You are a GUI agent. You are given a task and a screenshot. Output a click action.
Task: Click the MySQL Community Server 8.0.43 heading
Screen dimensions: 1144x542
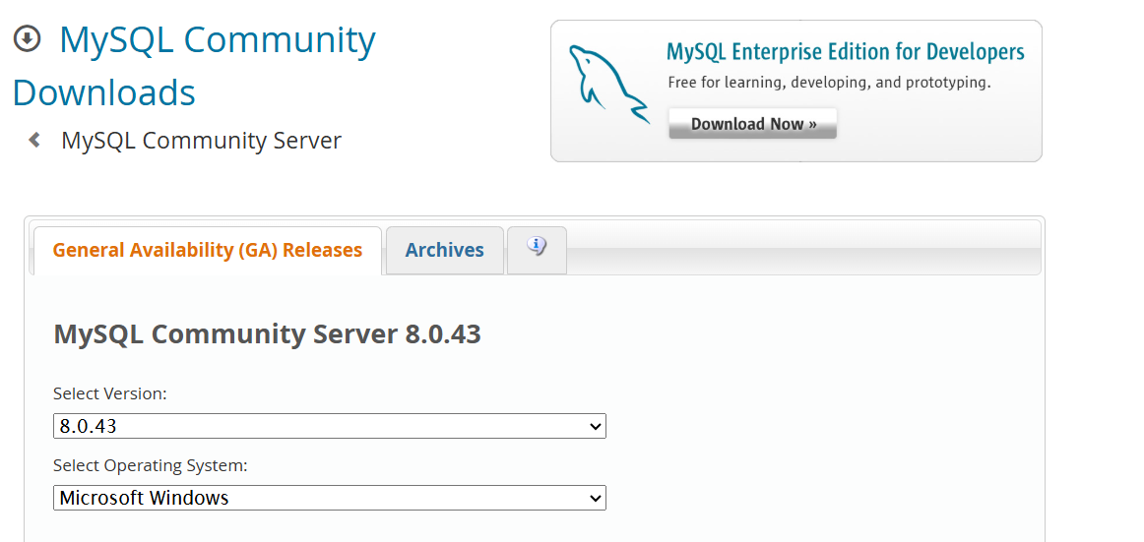coord(267,334)
